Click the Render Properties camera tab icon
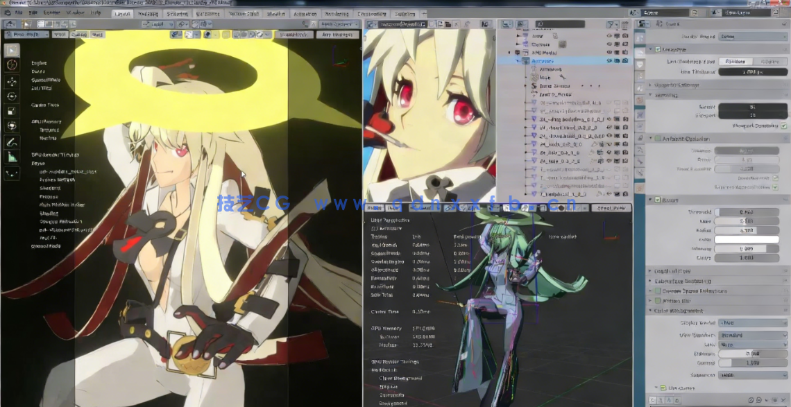Viewport: 791px width, 407px height. 639,53
